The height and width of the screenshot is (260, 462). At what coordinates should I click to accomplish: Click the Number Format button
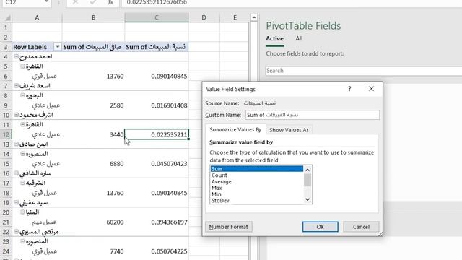click(229, 227)
